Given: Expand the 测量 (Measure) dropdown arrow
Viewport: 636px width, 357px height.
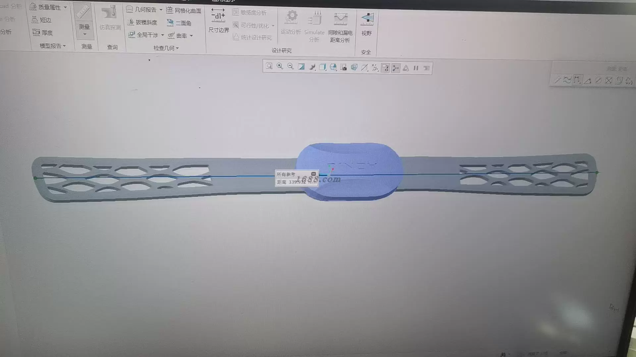Looking at the screenshot, I should tap(85, 34).
